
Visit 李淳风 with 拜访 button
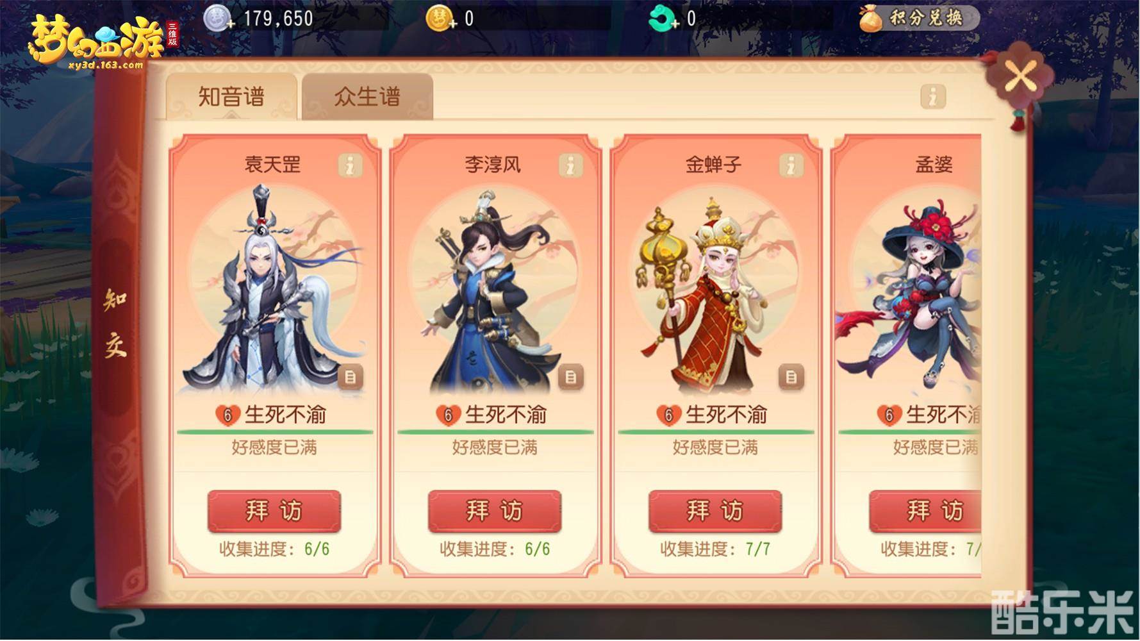tap(494, 511)
